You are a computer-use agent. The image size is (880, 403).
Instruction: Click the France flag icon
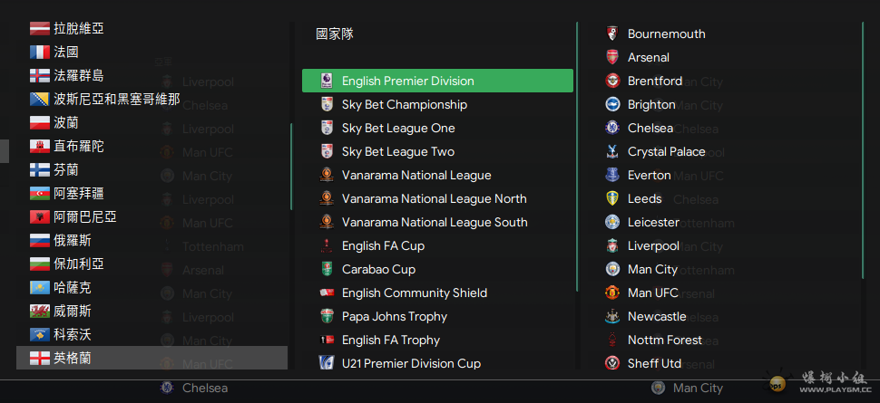pos(40,53)
